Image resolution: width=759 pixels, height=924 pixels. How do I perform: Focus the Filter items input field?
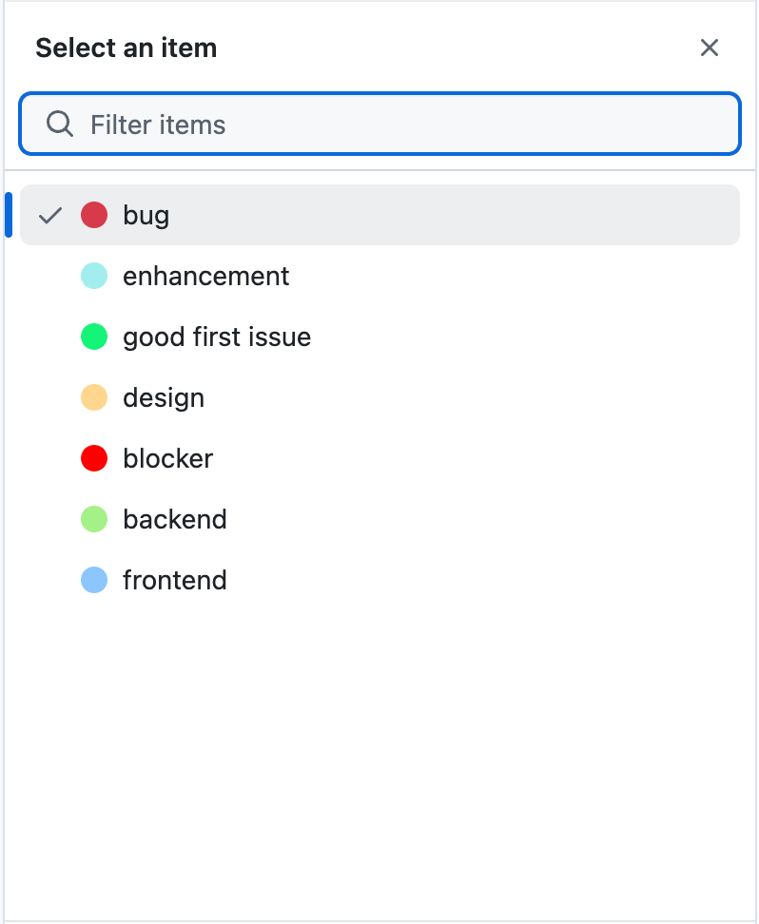point(399,125)
